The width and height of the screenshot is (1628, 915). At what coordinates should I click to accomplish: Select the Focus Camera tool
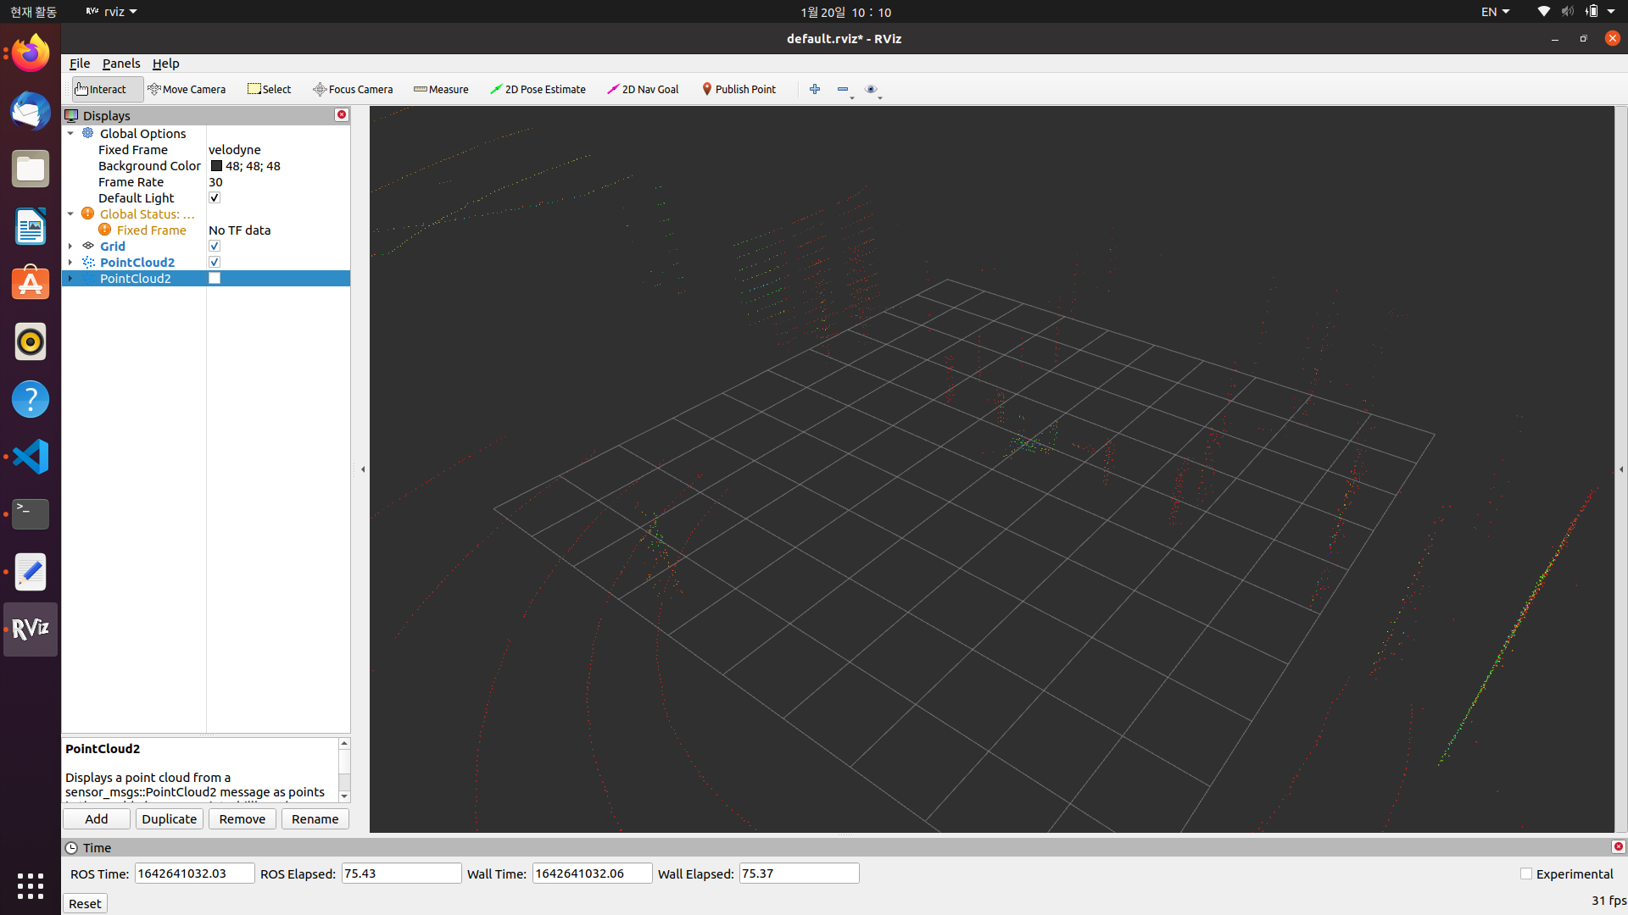point(353,89)
